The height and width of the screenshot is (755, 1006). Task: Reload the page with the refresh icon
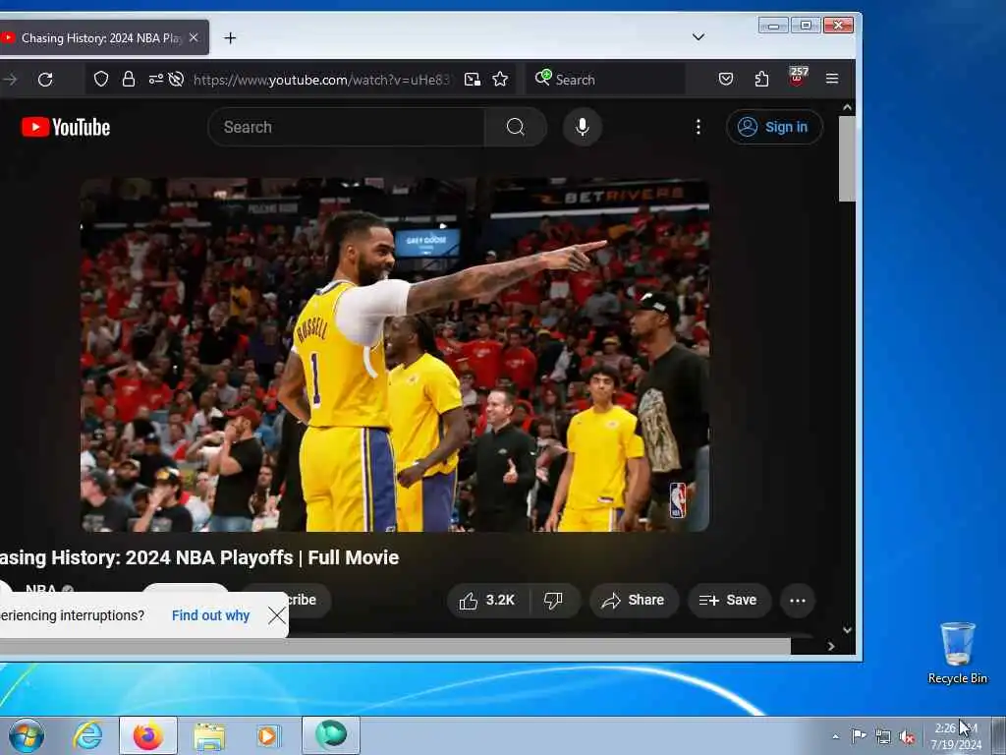click(x=45, y=80)
